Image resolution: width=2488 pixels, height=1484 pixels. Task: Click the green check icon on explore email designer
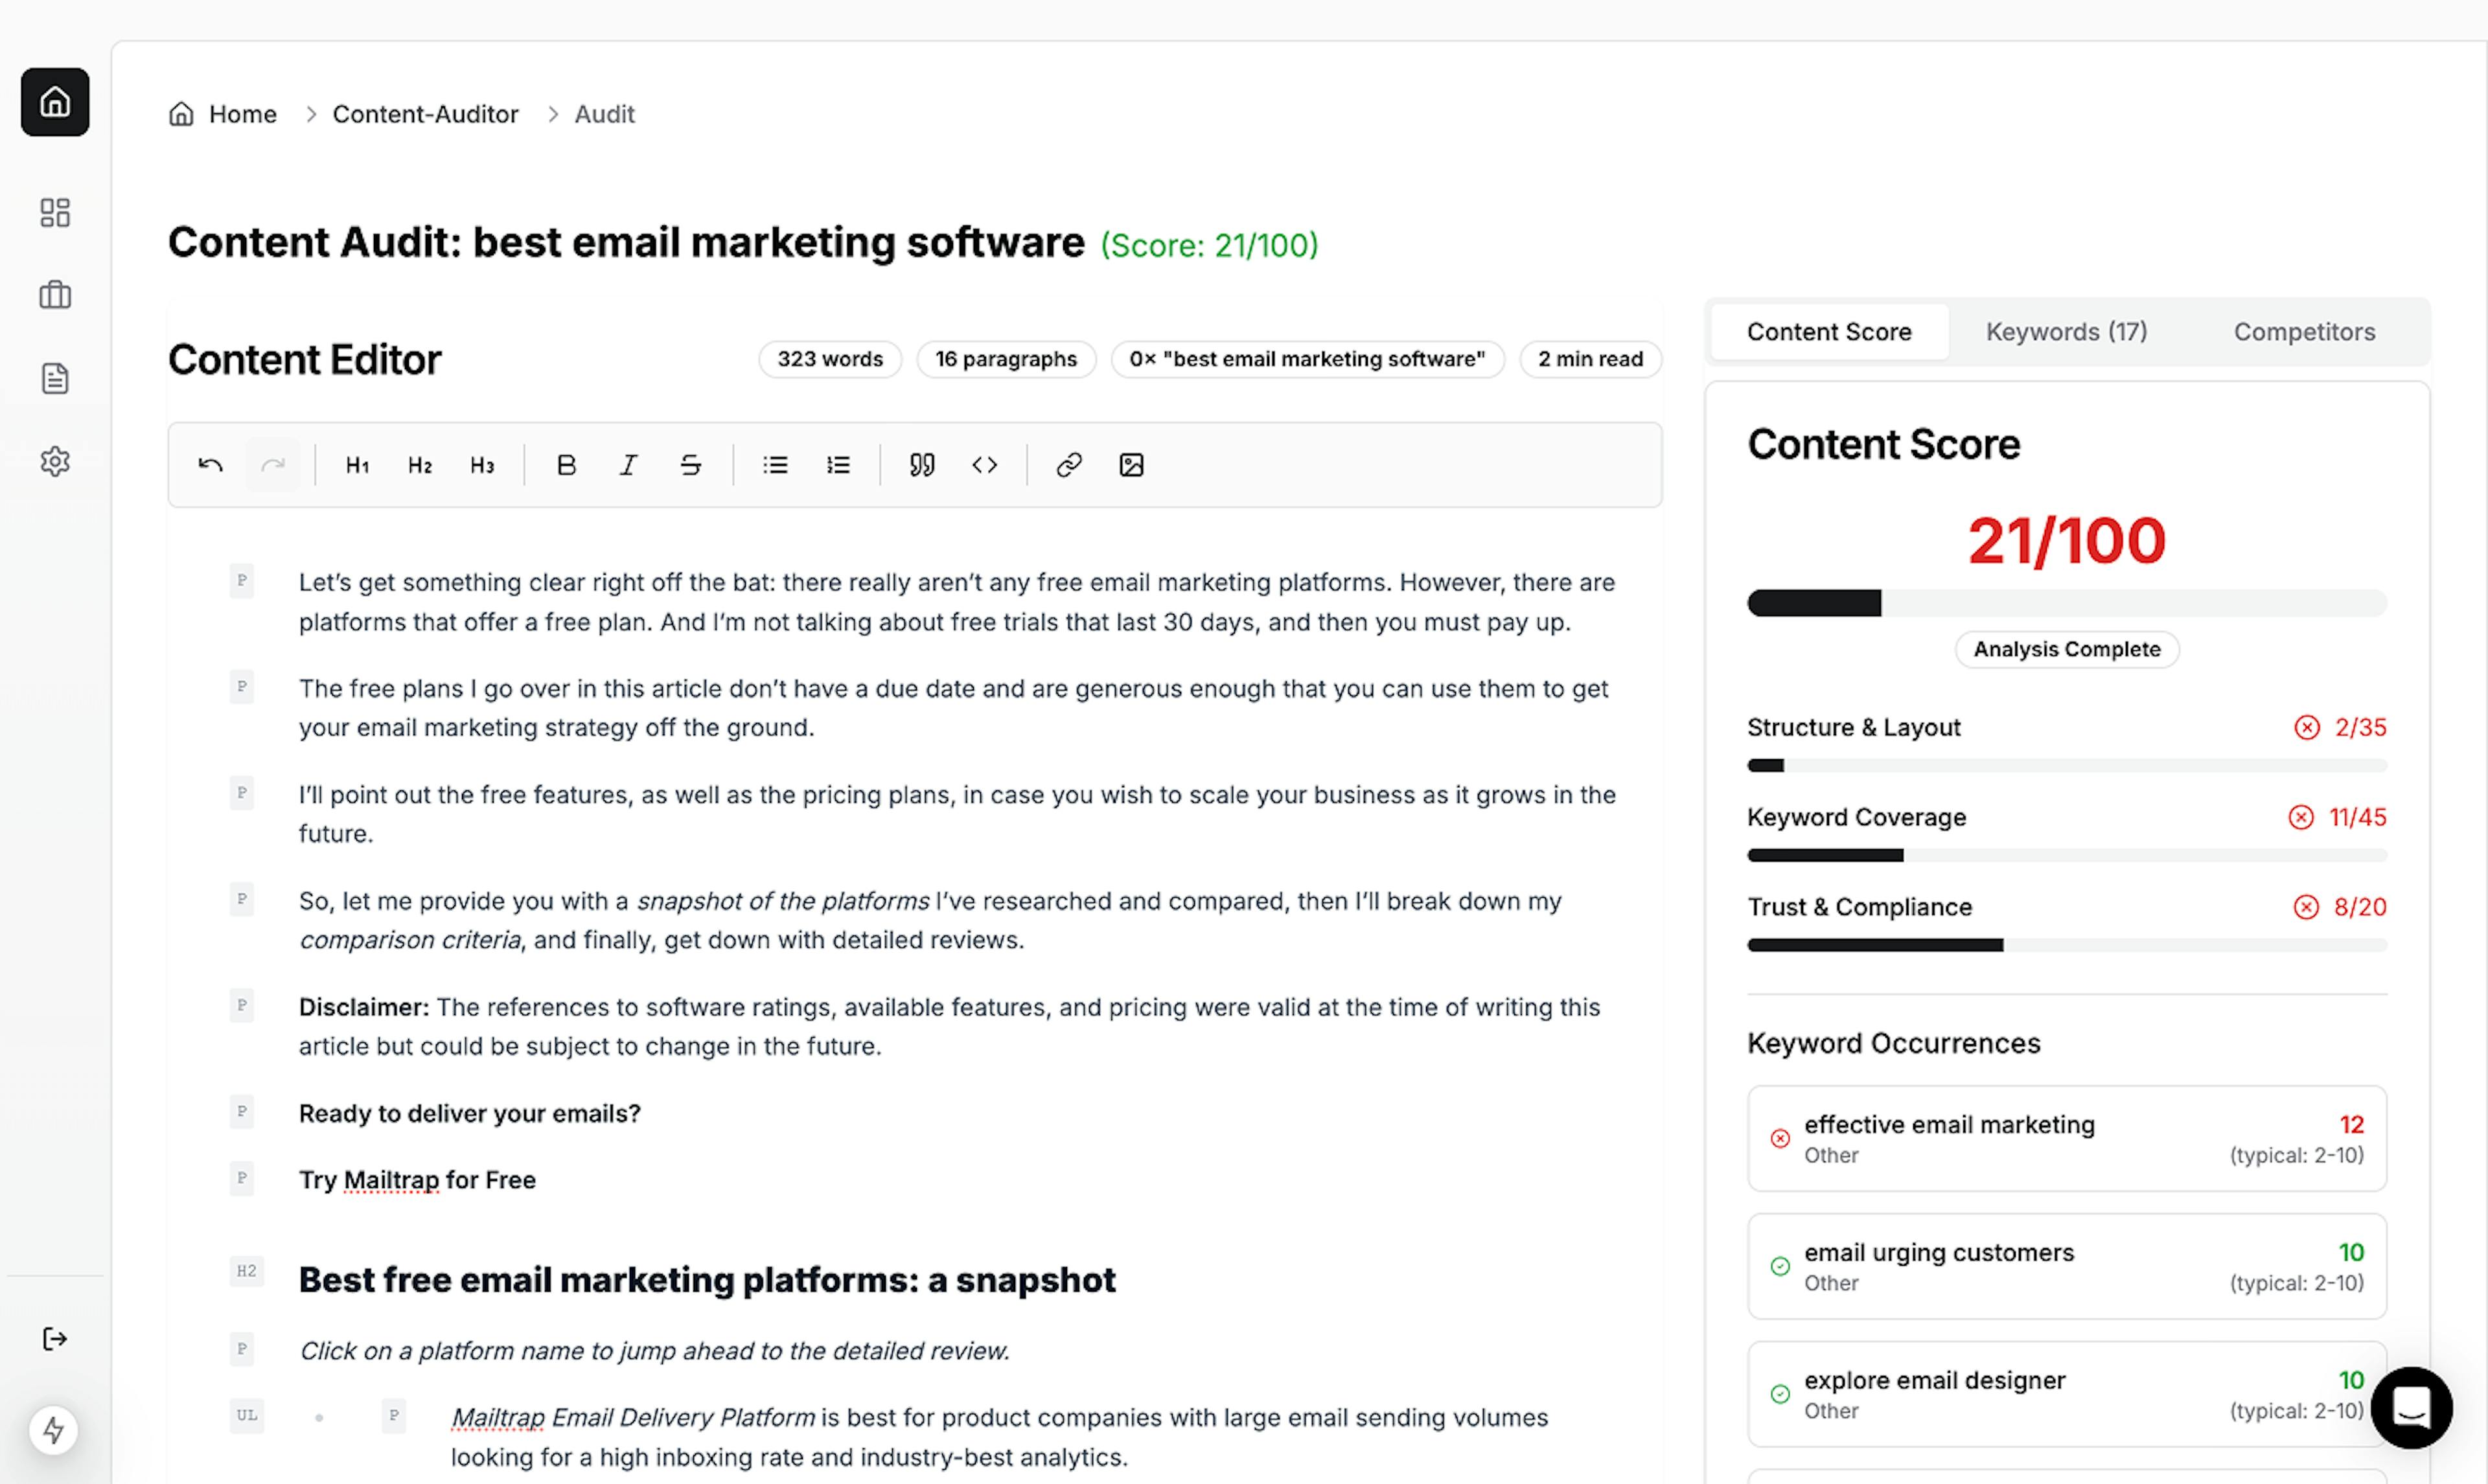click(1780, 1394)
